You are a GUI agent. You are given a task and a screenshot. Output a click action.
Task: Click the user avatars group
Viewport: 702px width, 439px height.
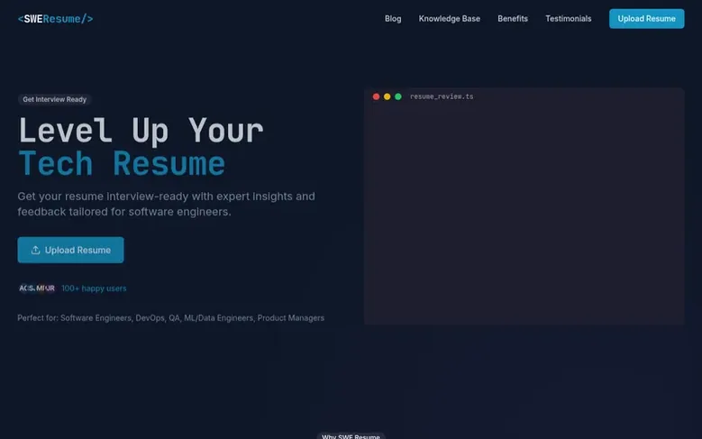pyautogui.click(x=37, y=288)
